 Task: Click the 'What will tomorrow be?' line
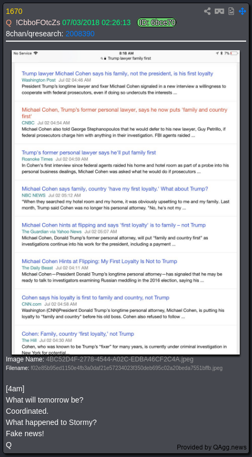(45, 400)
